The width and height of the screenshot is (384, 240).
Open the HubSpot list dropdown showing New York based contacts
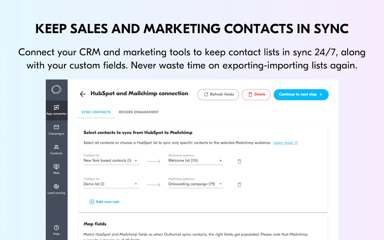point(136,160)
